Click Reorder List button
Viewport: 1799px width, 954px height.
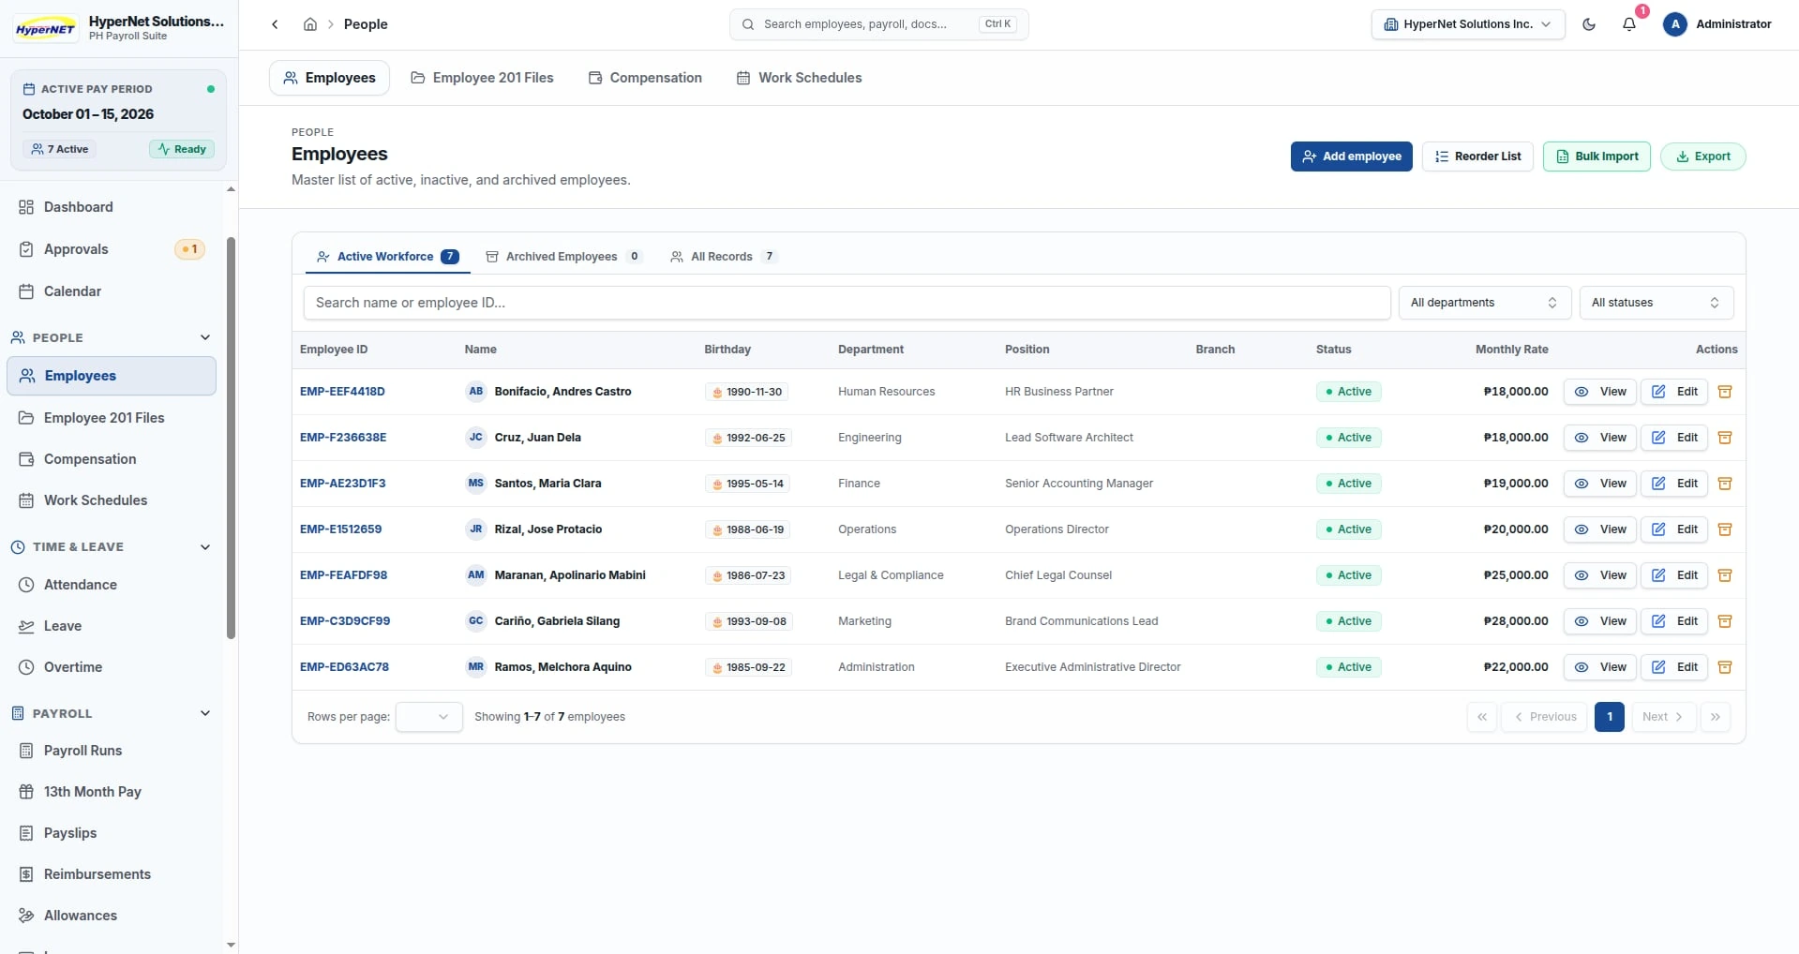tap(1478, 157)
